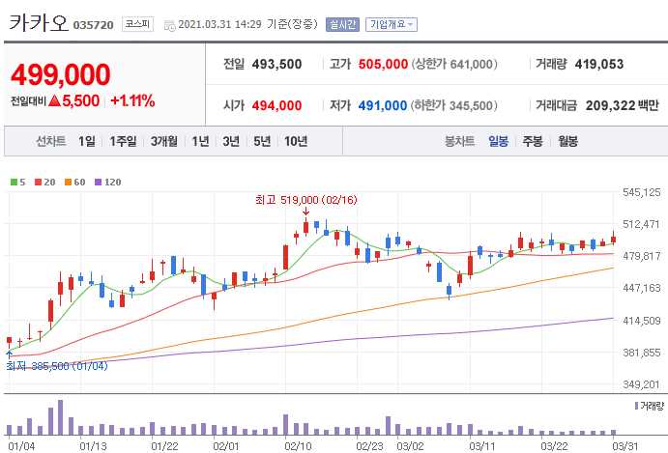Click the 479,817 price axis label
Image resolution: width=668 pixels, height=453 pixels.
pos(642,256)
